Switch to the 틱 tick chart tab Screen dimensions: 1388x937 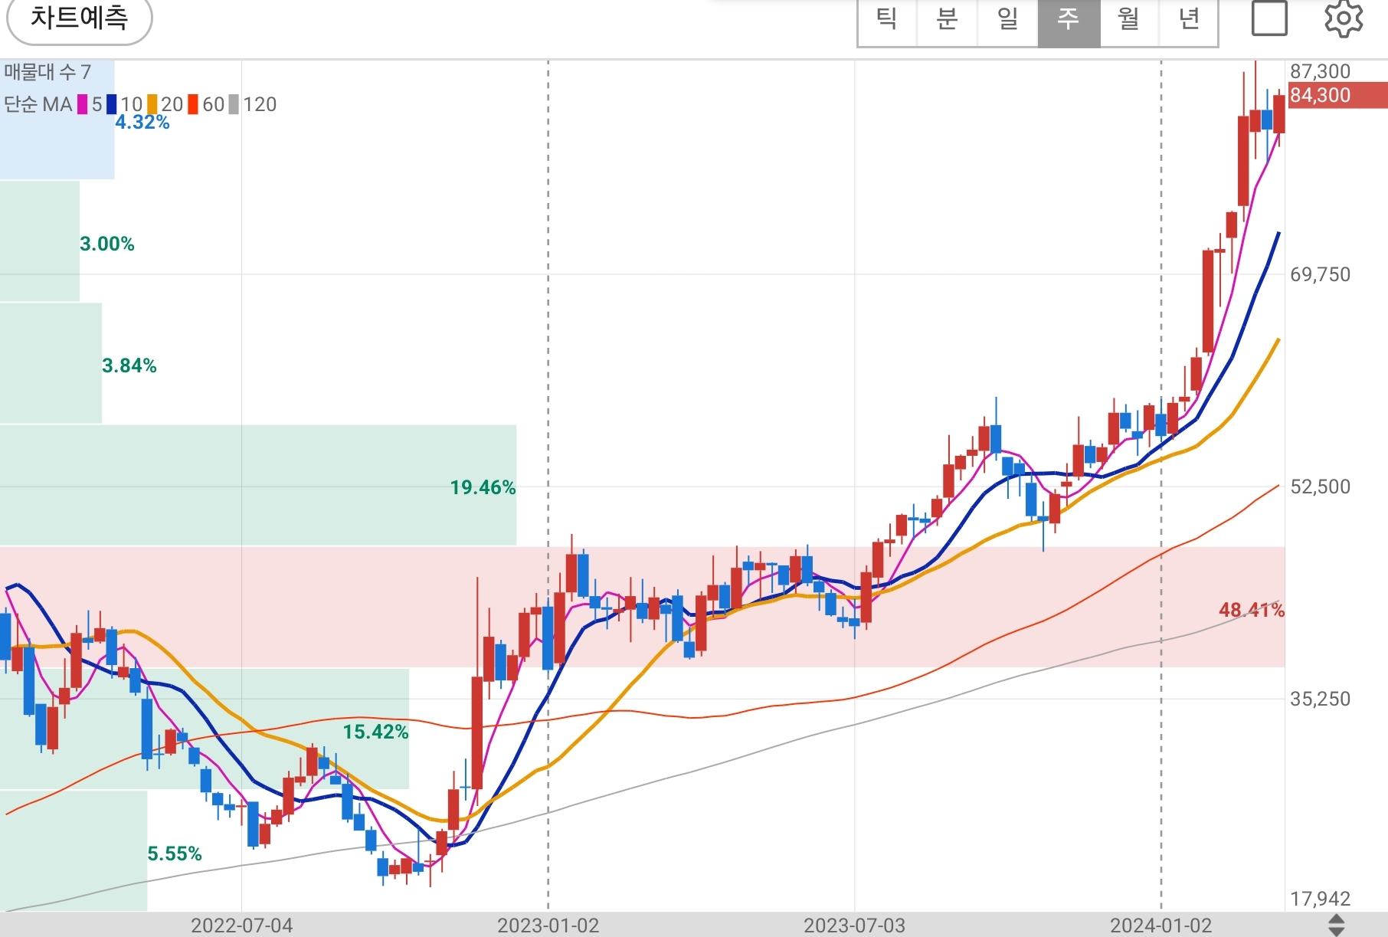tap(887, 20)
